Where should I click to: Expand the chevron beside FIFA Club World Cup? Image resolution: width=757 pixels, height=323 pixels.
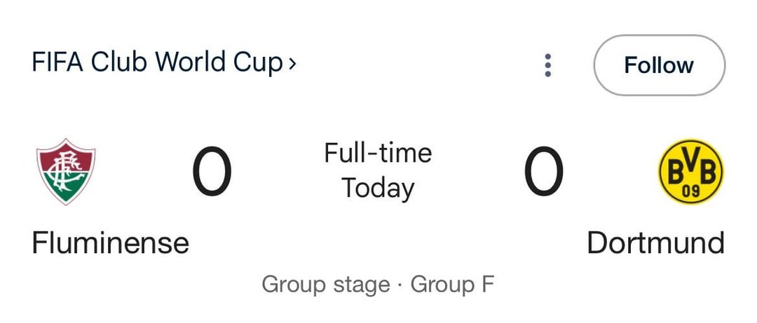coord(292,64)
